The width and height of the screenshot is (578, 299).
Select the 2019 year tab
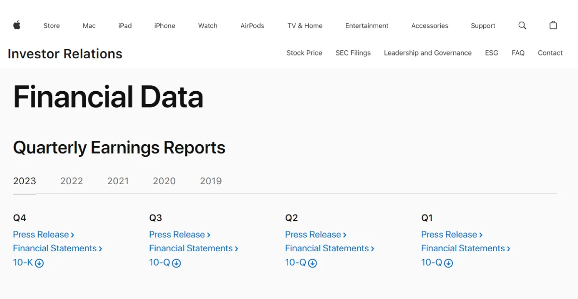[x=210, y=181]
